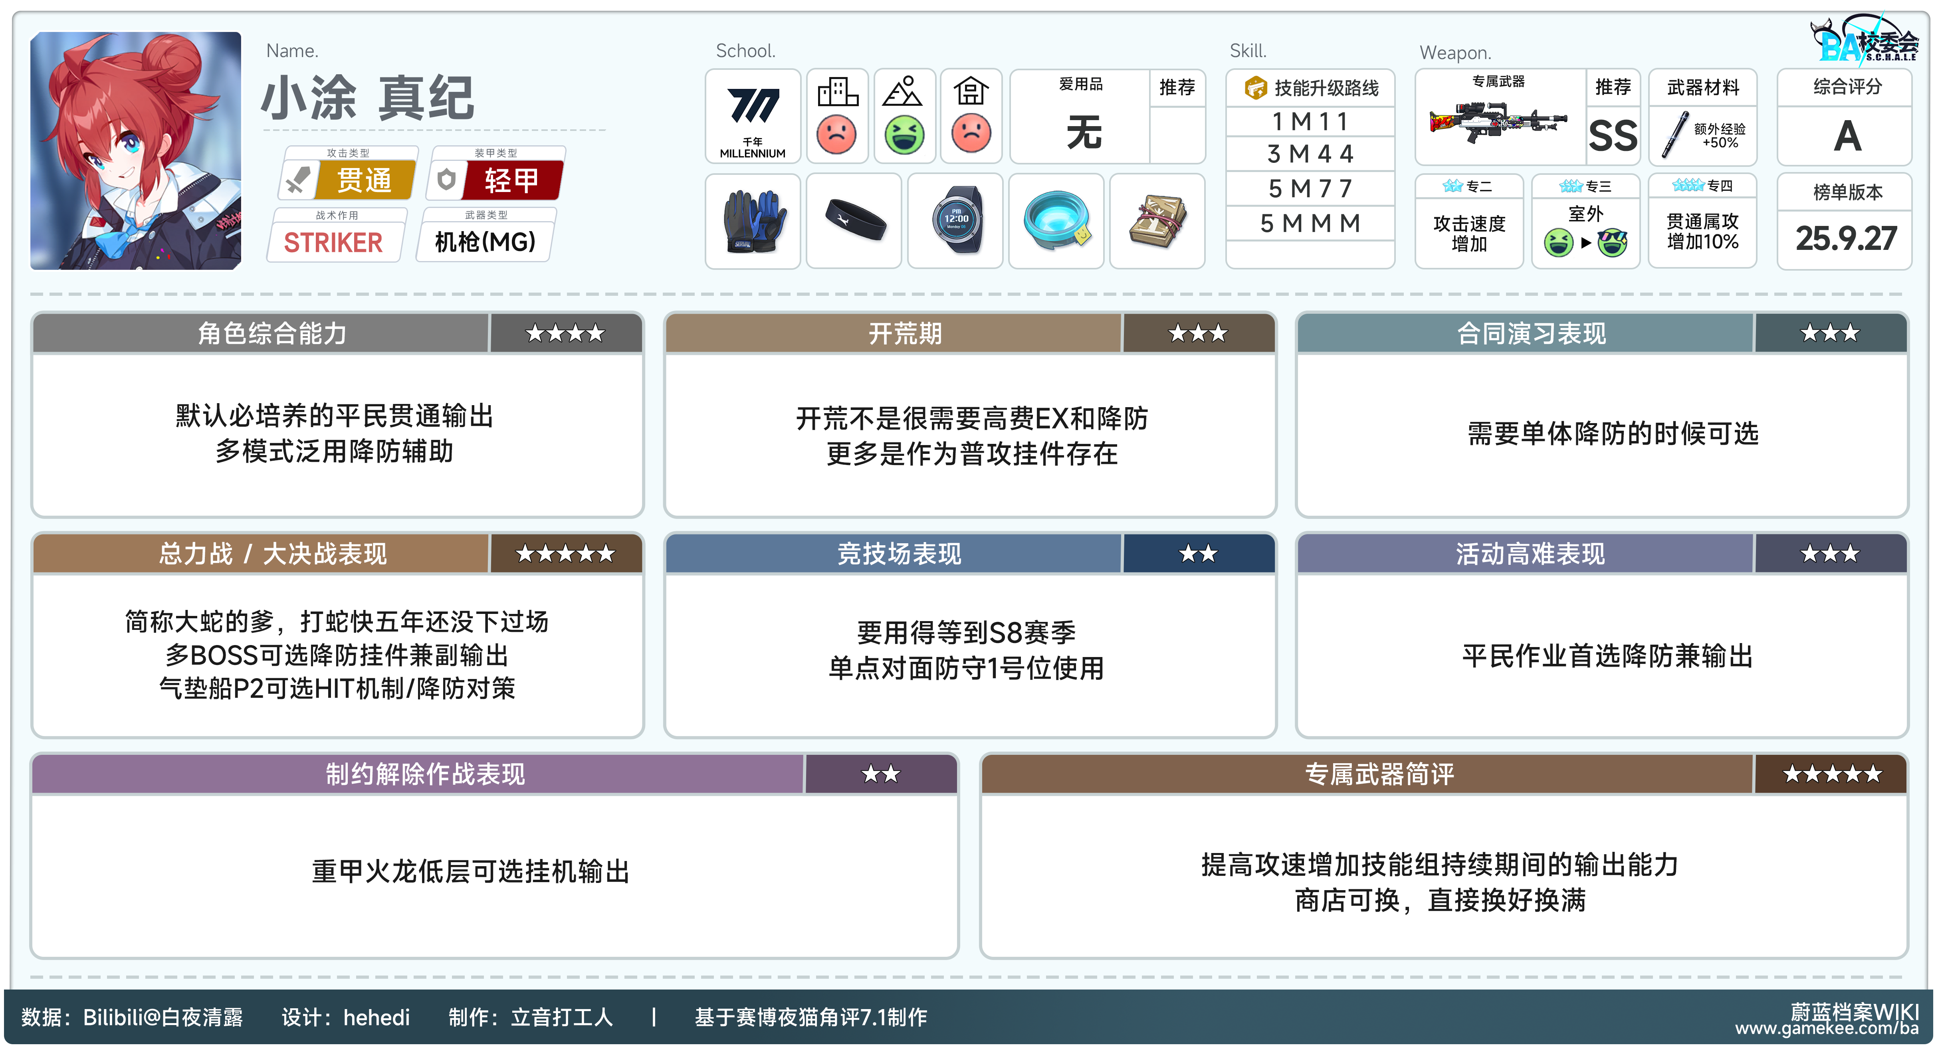Click the 贯通 attack type badge
Viewport: 1938px width, 1049px height.
coord(364,180)
